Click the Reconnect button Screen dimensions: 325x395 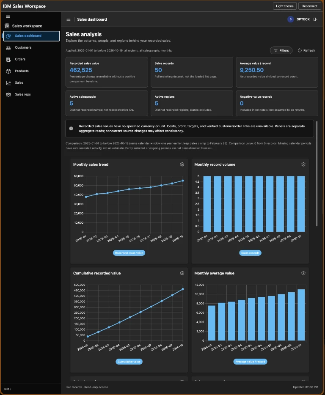click(310, 6)
